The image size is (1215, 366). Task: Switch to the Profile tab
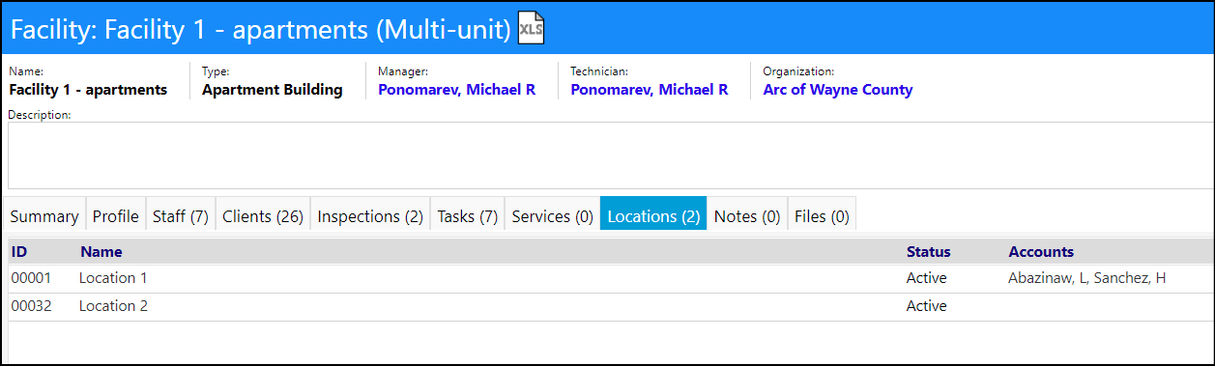coord(116,216)
